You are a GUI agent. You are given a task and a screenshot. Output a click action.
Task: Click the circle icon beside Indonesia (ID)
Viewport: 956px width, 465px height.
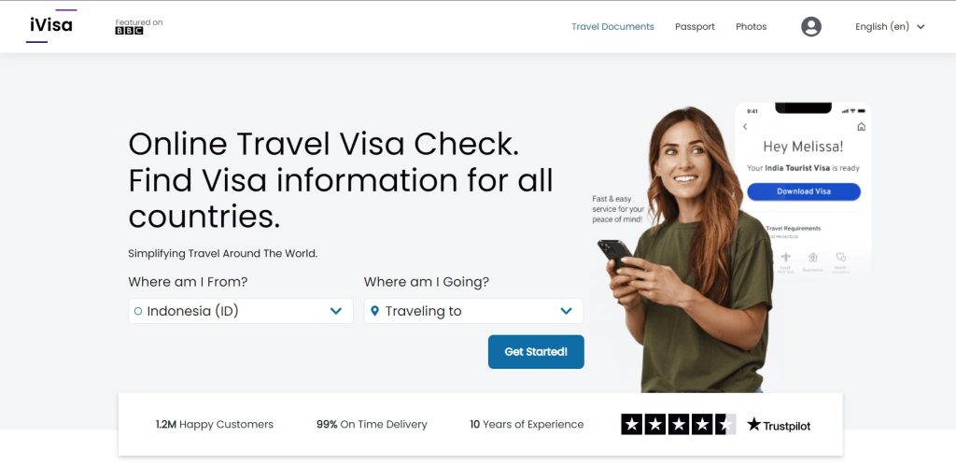pyautogui.click(x=138, y=311)
